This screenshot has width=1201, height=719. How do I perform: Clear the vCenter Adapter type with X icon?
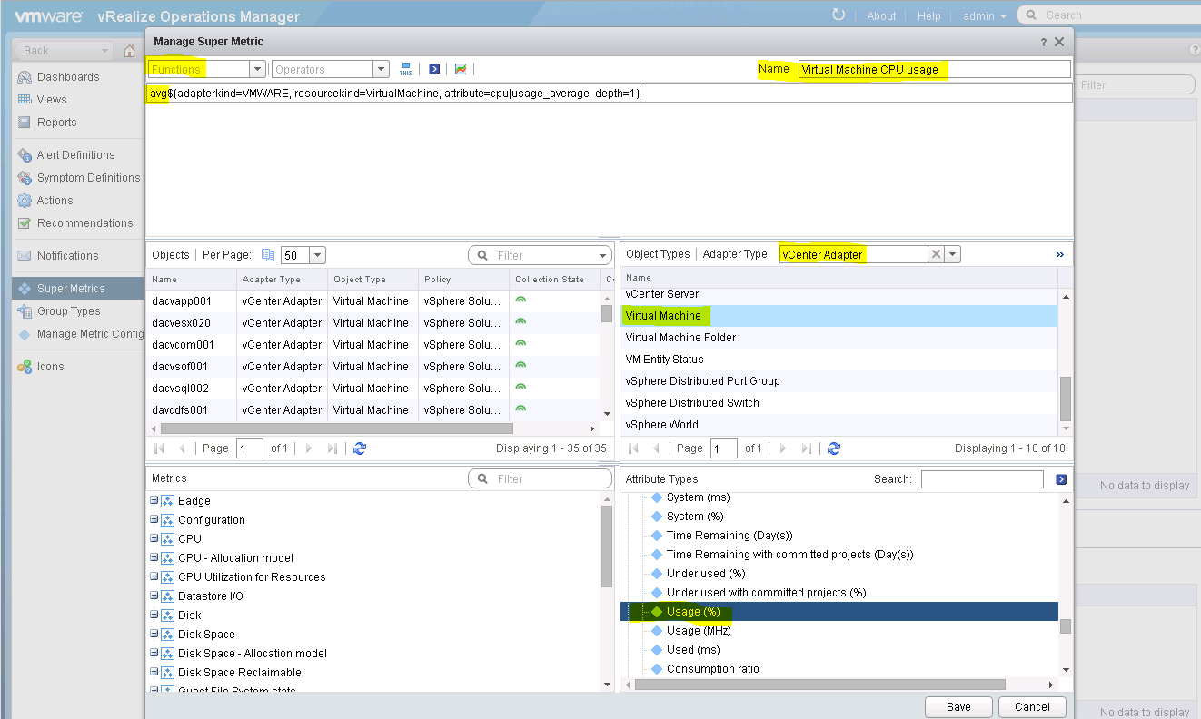[x=936, y=255]
